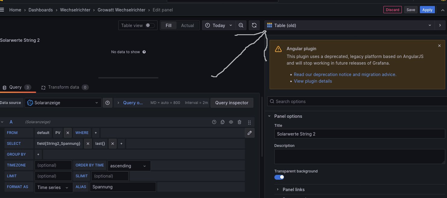Open the Solaranzeige data source dropdown
The image size is (447, 198).
(63, 103)
